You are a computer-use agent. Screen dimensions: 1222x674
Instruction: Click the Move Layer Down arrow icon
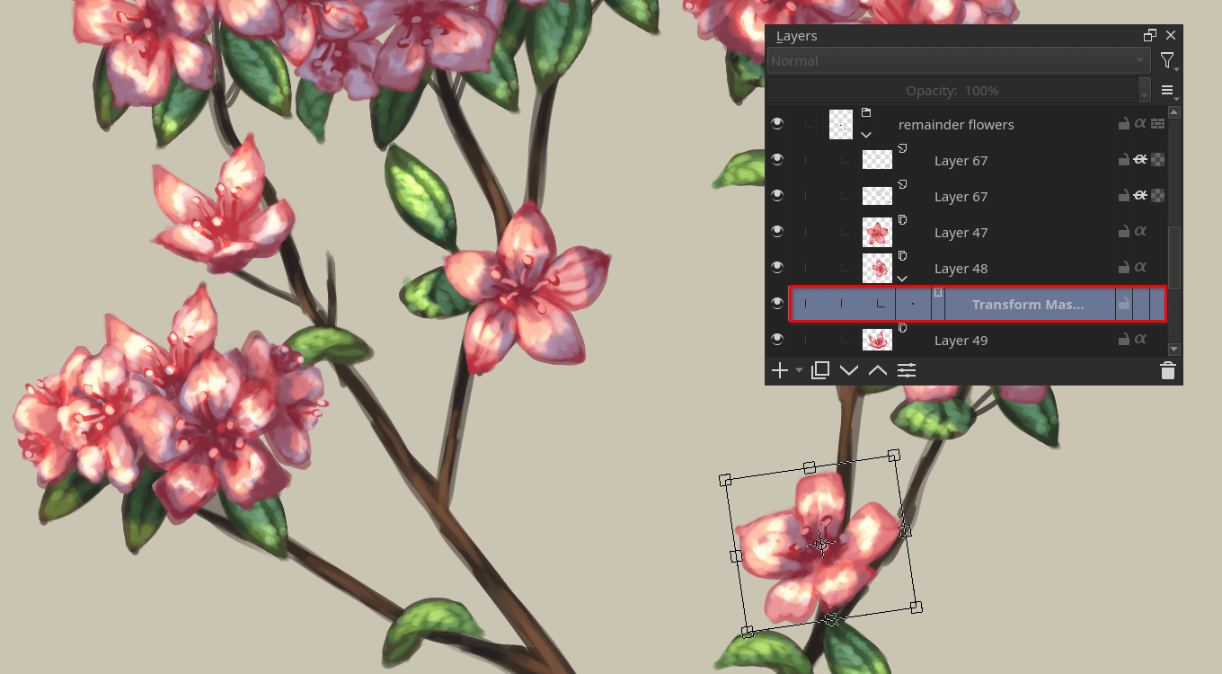pyautogui.click(x=849, y=369)
